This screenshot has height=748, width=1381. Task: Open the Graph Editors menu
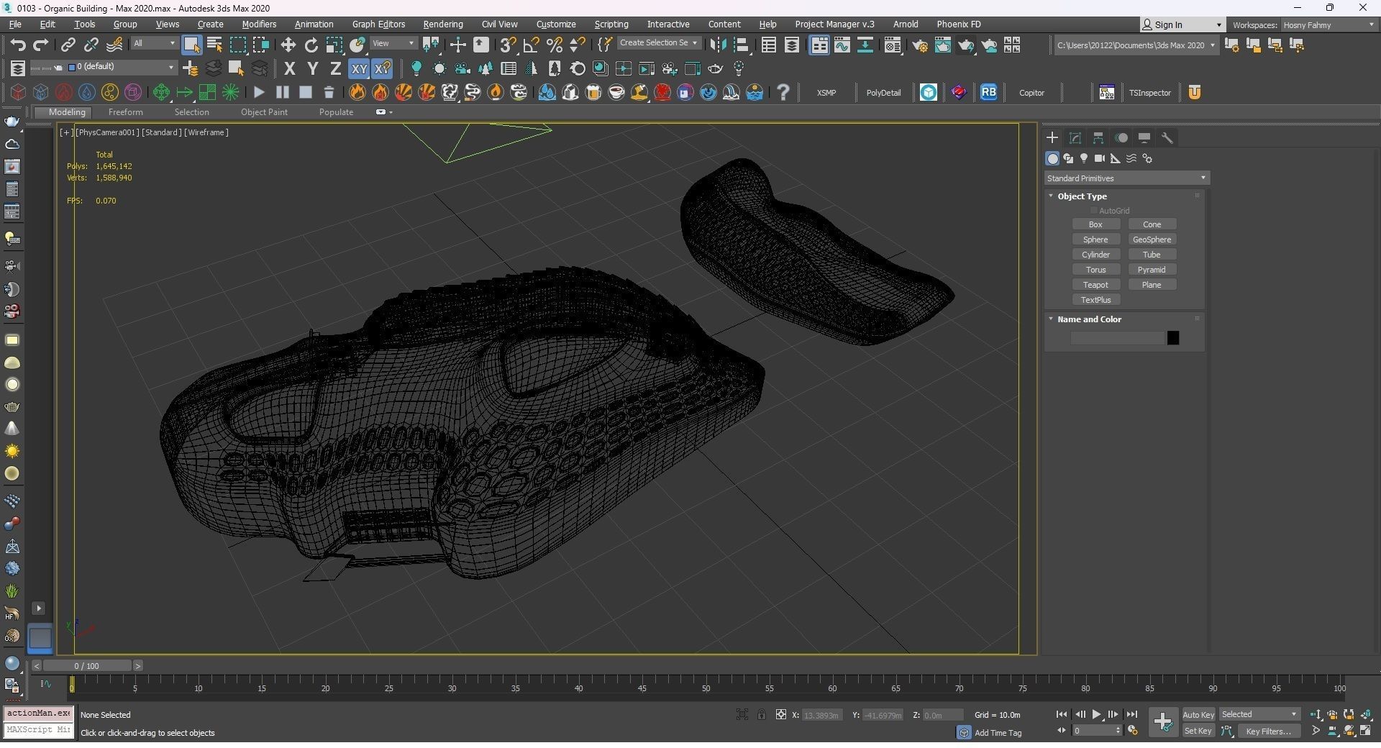tap(378, 24)
